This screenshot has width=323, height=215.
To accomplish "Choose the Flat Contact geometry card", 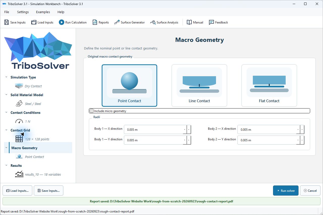I will [269, 86].
